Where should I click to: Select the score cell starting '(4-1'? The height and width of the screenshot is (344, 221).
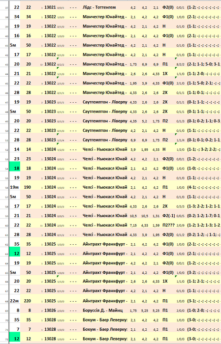coord(203,187)
